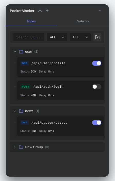This screenshot has height=181, width=115.
Task: Click the New Group label
Action: point(34,147)
